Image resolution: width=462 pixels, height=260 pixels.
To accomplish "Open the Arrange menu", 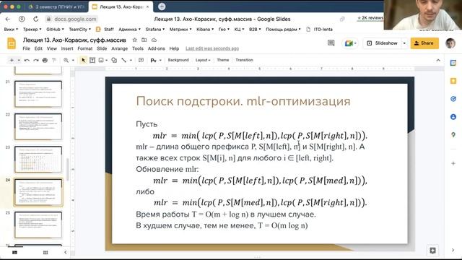I will tap(119, 48).
